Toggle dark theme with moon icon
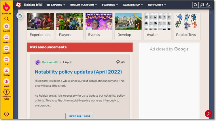 coord(208,5)
